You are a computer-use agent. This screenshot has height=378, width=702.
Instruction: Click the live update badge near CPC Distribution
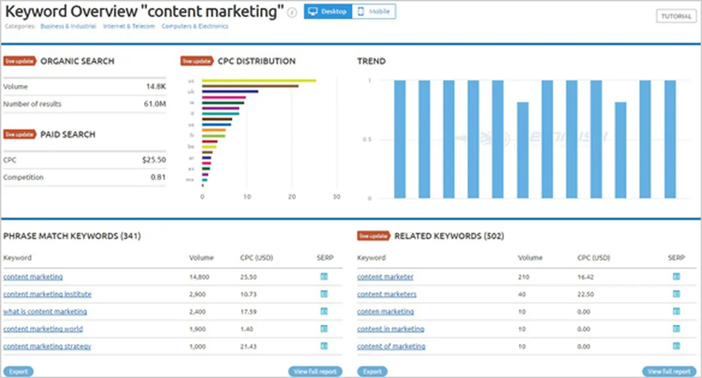coord(197,61)
